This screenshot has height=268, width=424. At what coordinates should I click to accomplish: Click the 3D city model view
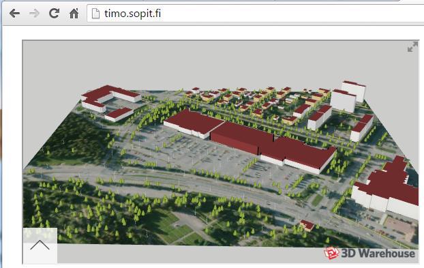coord(221,151)
